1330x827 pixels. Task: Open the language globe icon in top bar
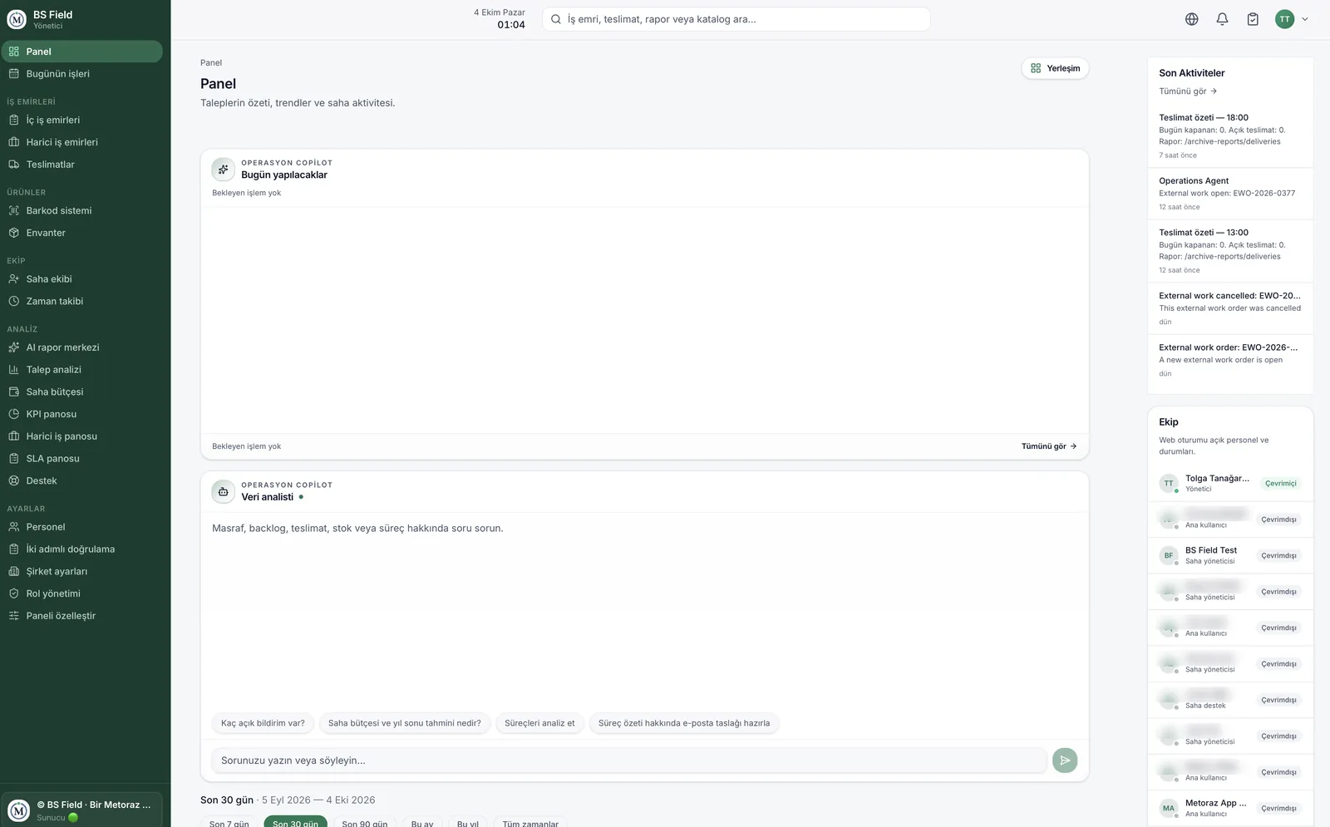tap(1191, 19)
